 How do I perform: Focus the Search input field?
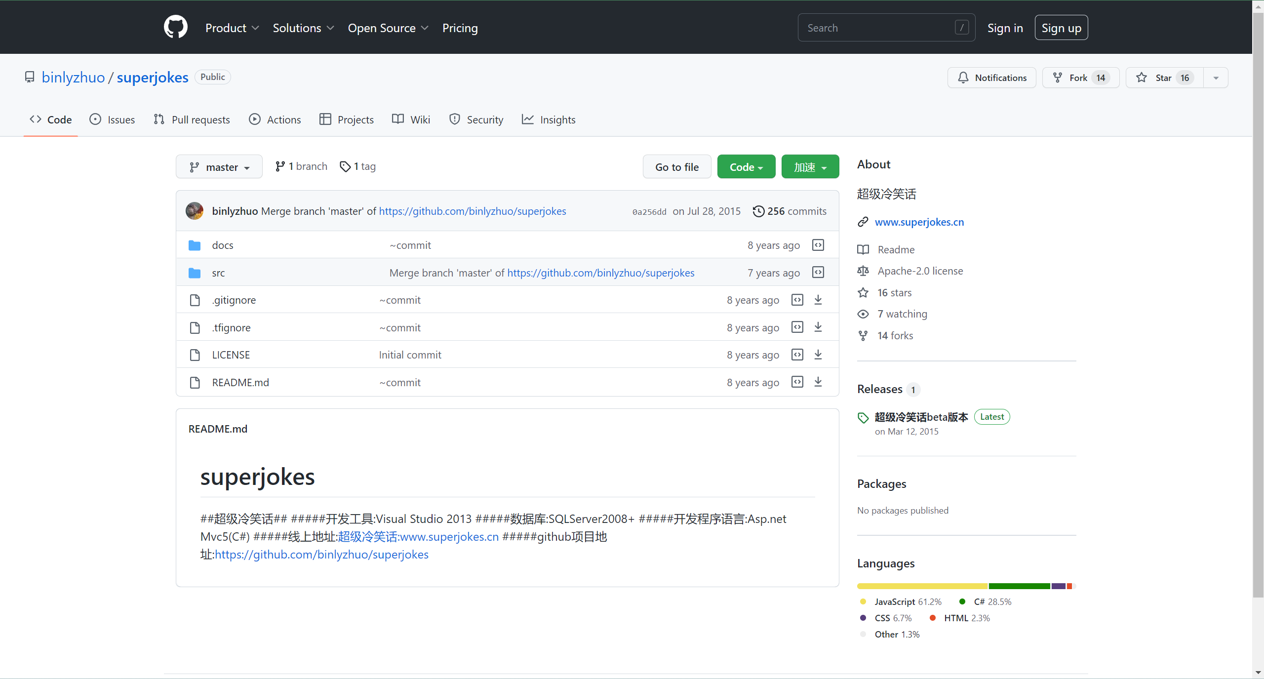click(886, 28)
